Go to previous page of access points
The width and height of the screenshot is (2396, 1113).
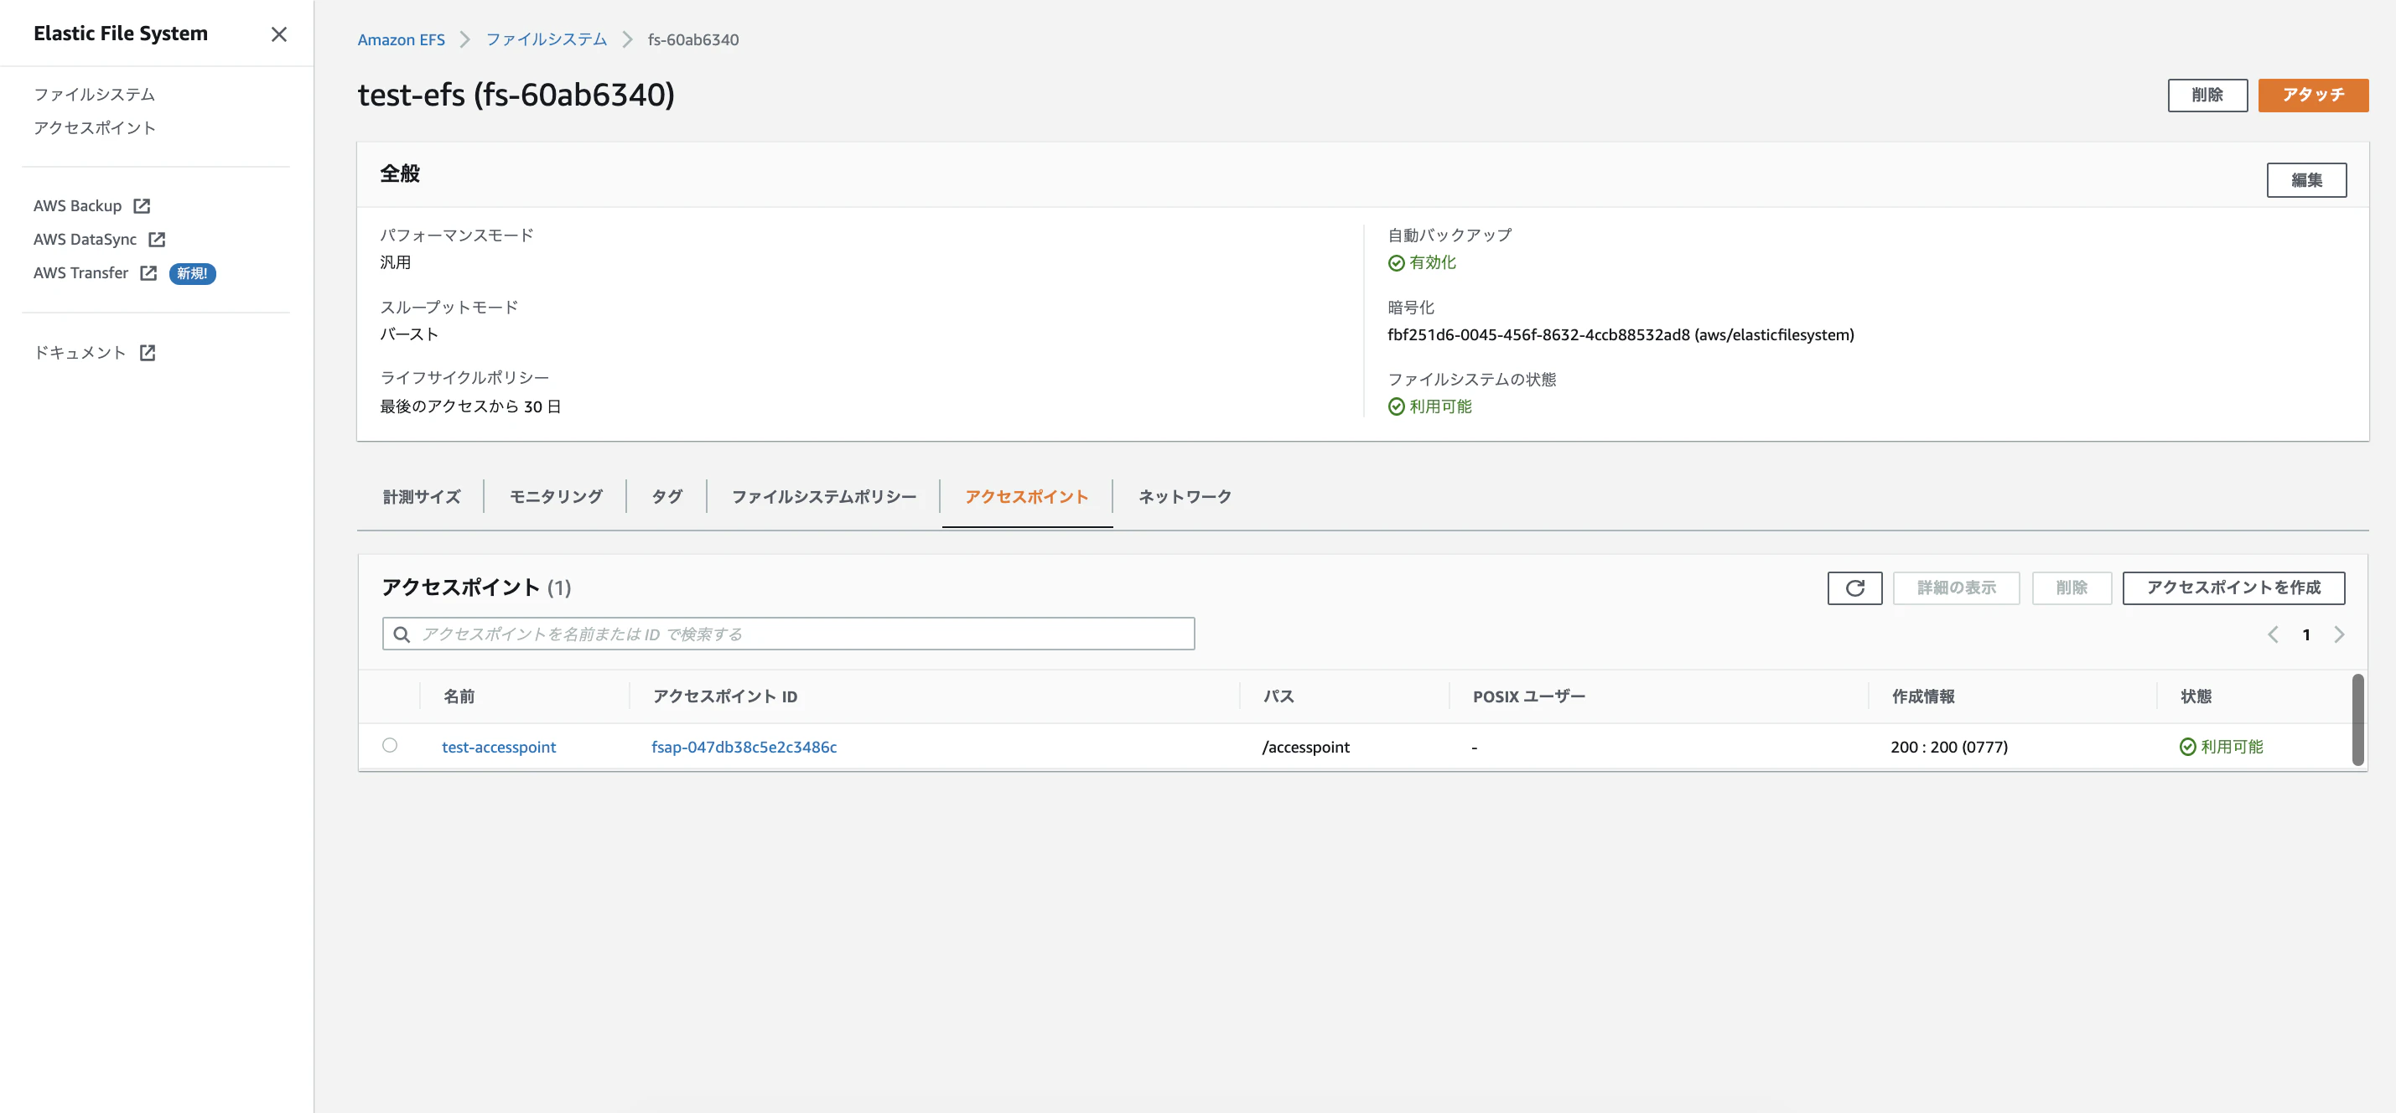coord(2272,634)
